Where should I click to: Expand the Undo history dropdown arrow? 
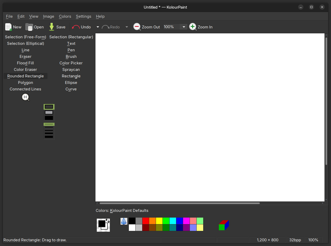coord(98,27)
